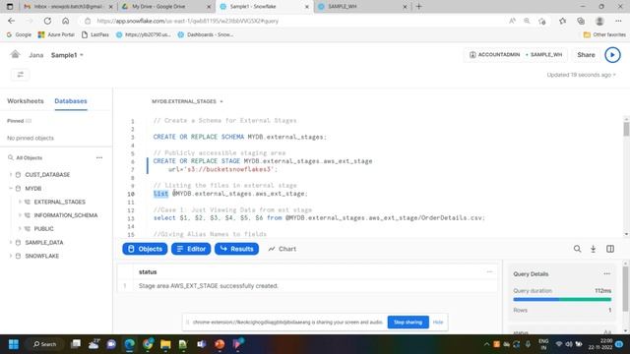Click the search icon in the results toolbar
This screenshot has height=354, width=630.
pyautogui.click(x=577, y=249)
